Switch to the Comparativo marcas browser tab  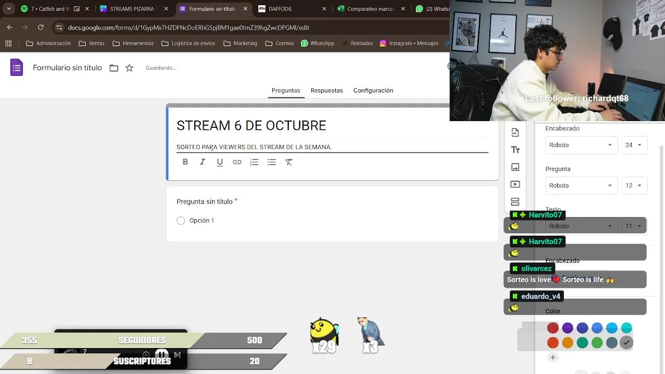click(370, 9)
